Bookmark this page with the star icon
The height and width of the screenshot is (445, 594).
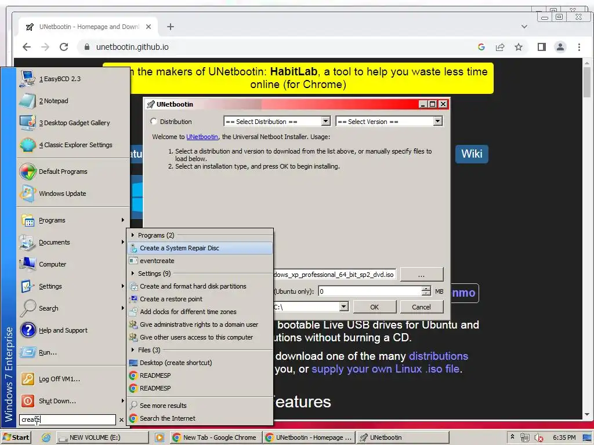point(518,47)
